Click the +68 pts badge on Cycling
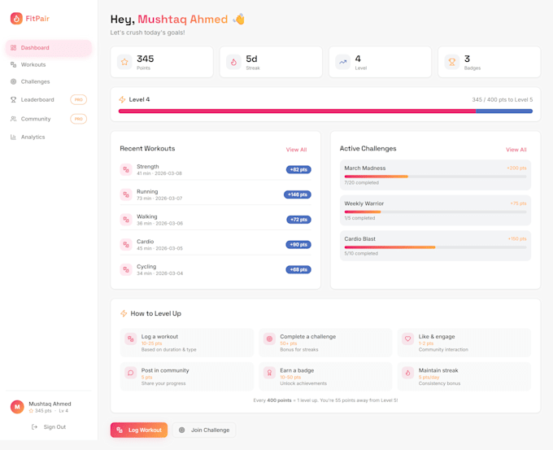Screen dimensions: 553x450 point(298,269)
